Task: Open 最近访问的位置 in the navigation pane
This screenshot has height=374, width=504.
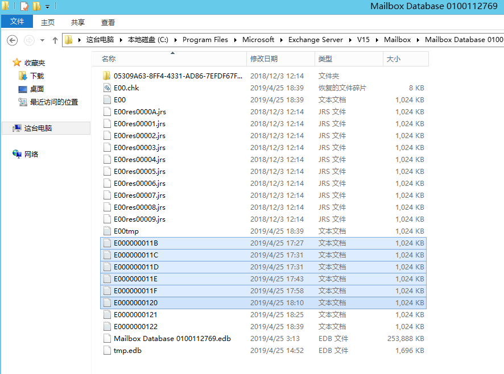Action: [x=54, y=102]
